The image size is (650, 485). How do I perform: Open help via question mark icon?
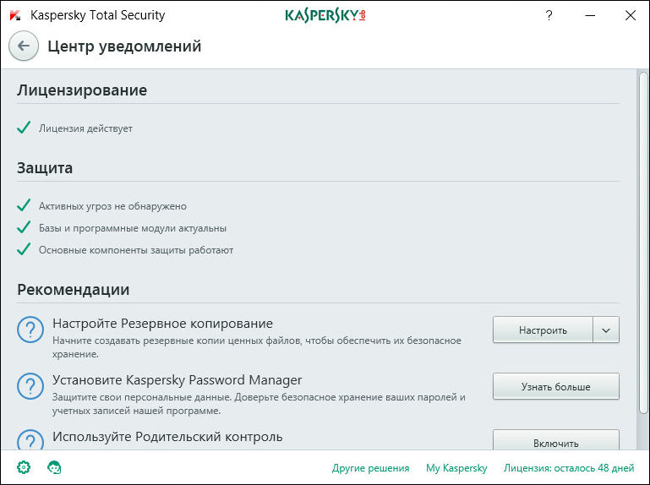(x=549, y=16)
